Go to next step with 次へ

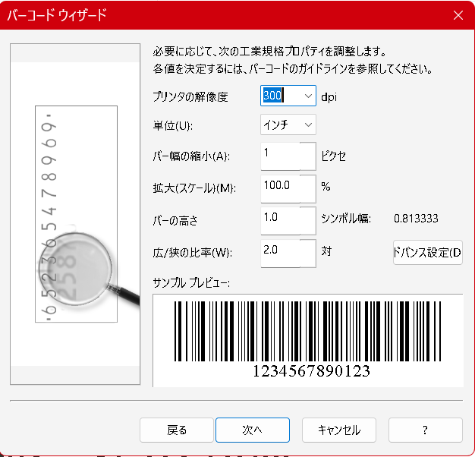(252, 430)
